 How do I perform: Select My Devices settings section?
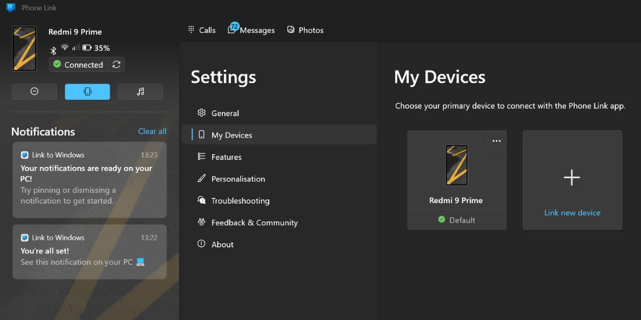(x=231, y=135)
